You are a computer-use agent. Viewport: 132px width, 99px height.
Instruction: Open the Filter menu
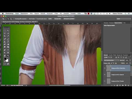pyautogui.click(x=56, y=13)
